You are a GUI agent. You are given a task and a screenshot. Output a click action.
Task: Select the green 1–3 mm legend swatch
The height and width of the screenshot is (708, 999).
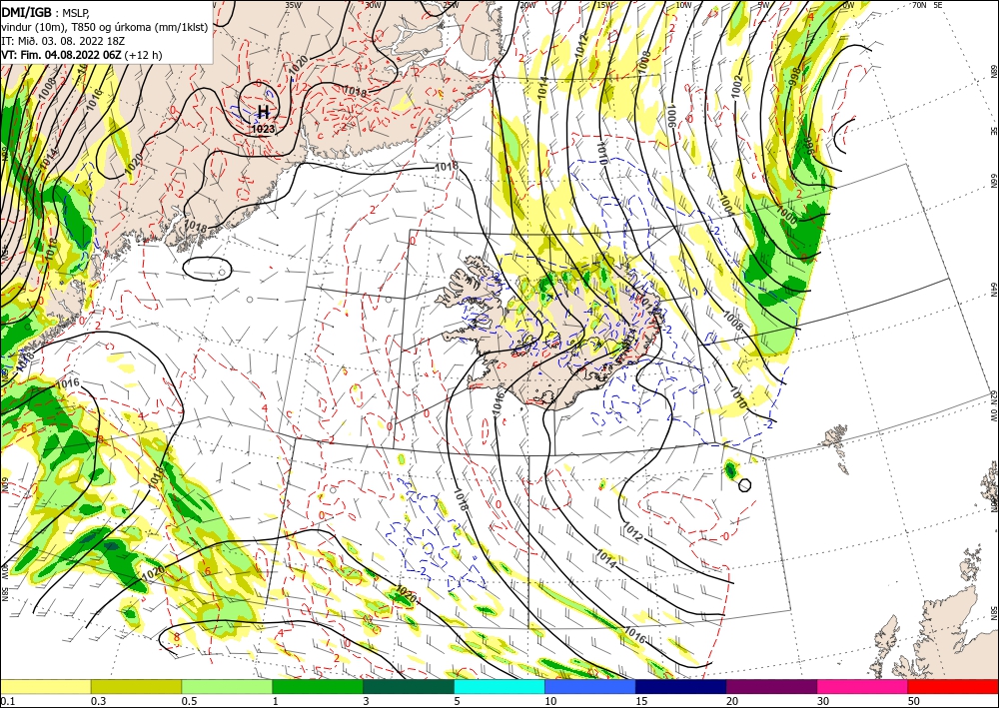[x=318, y=686]
